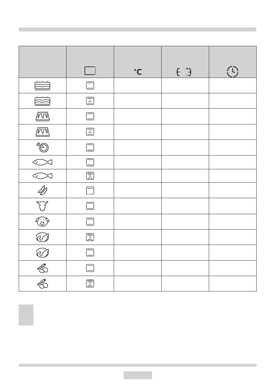Choose the pig head pork icon
This screenshot has height=390, width=275.
click(43, 222)
